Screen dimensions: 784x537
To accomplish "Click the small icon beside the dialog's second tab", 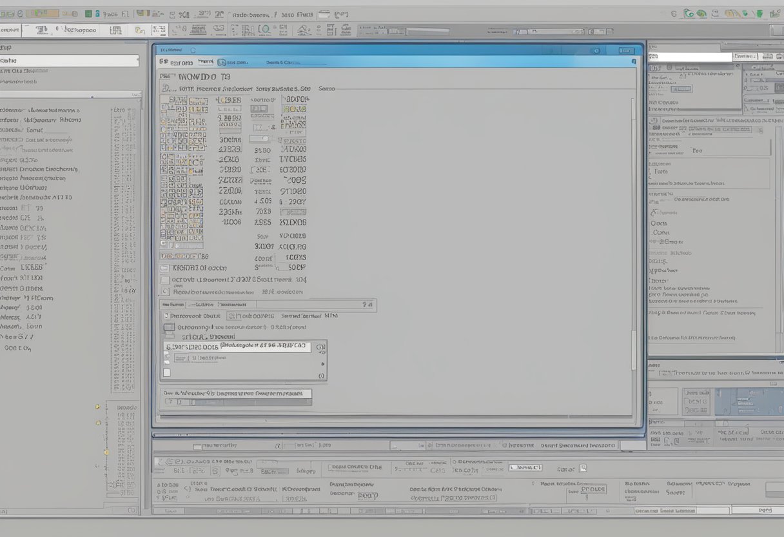I will point(222,63).
